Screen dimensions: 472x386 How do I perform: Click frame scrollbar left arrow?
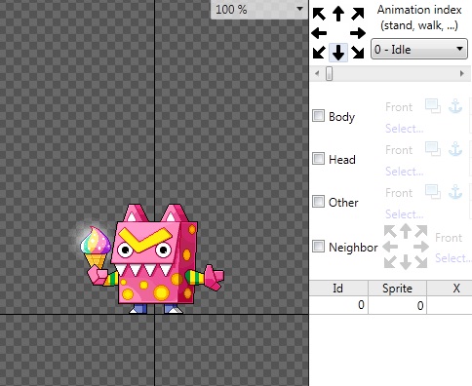[x=317, y=74]
